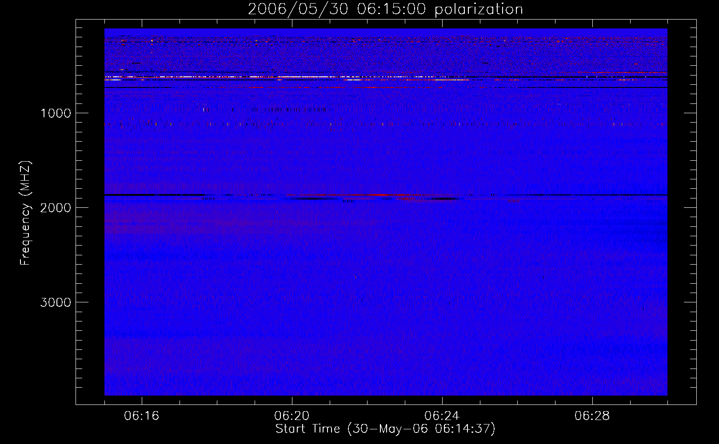Click the 06:16 time tick label
The height and width of the screenshot is (444, 719).
point(142,416)
